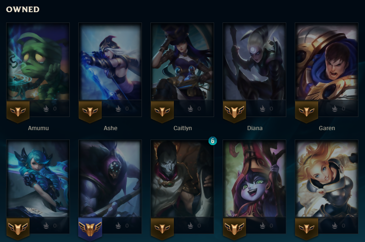This screenshot has height=242, width=365.
Task: Choose the Garen champion portrait
Action: [327, 62]
